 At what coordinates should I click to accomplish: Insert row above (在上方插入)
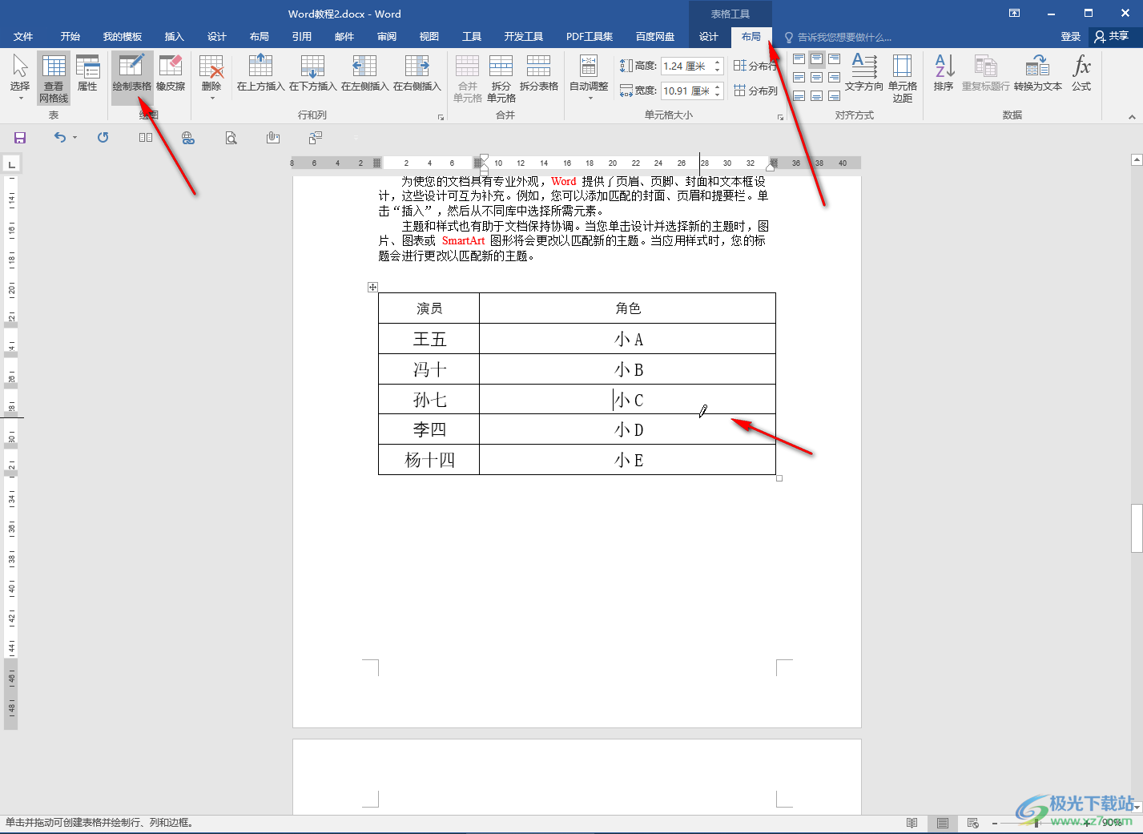click(x=261, y=74)
